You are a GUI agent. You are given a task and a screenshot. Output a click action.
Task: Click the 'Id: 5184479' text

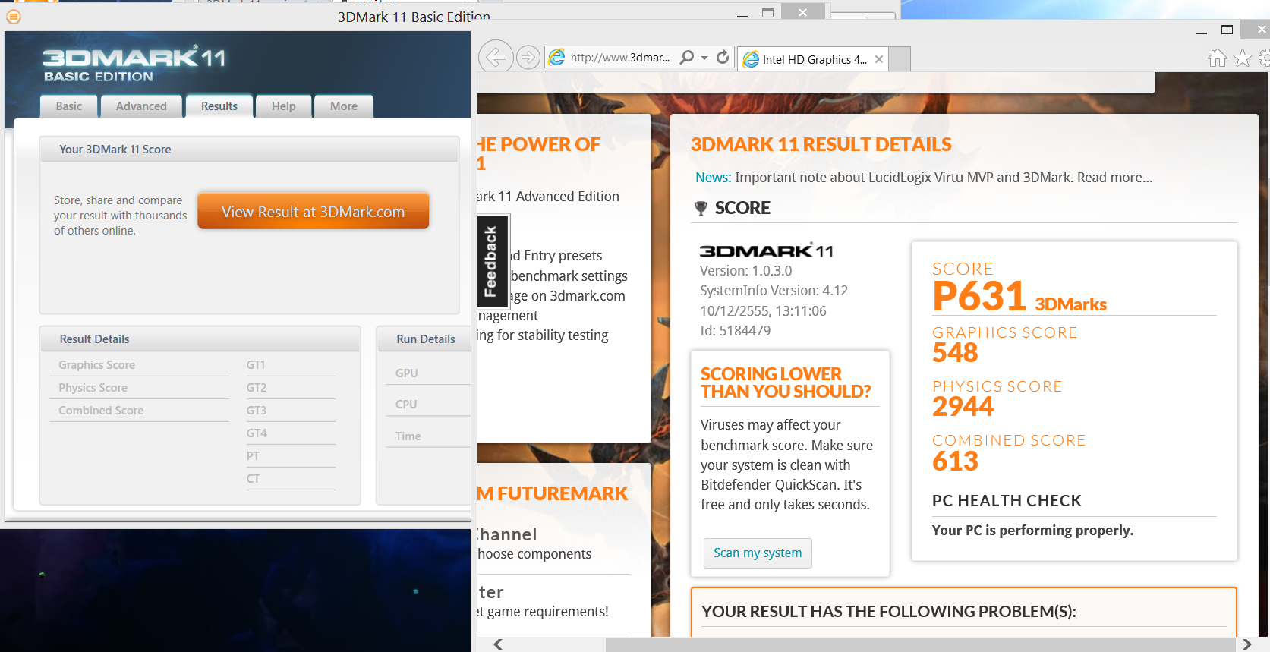coord(735,331)
